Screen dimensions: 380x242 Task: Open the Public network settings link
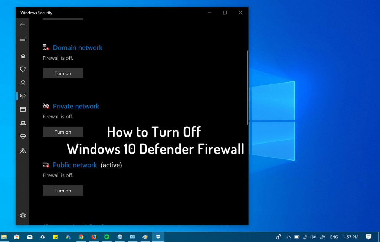[75, 165]
